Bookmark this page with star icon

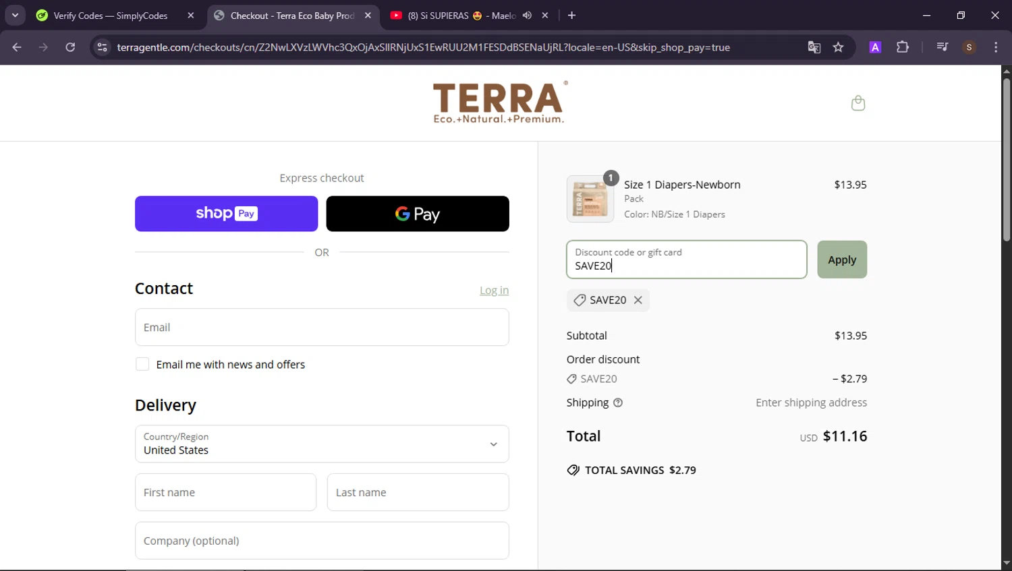pyautogui.click(x=838, y=47)
